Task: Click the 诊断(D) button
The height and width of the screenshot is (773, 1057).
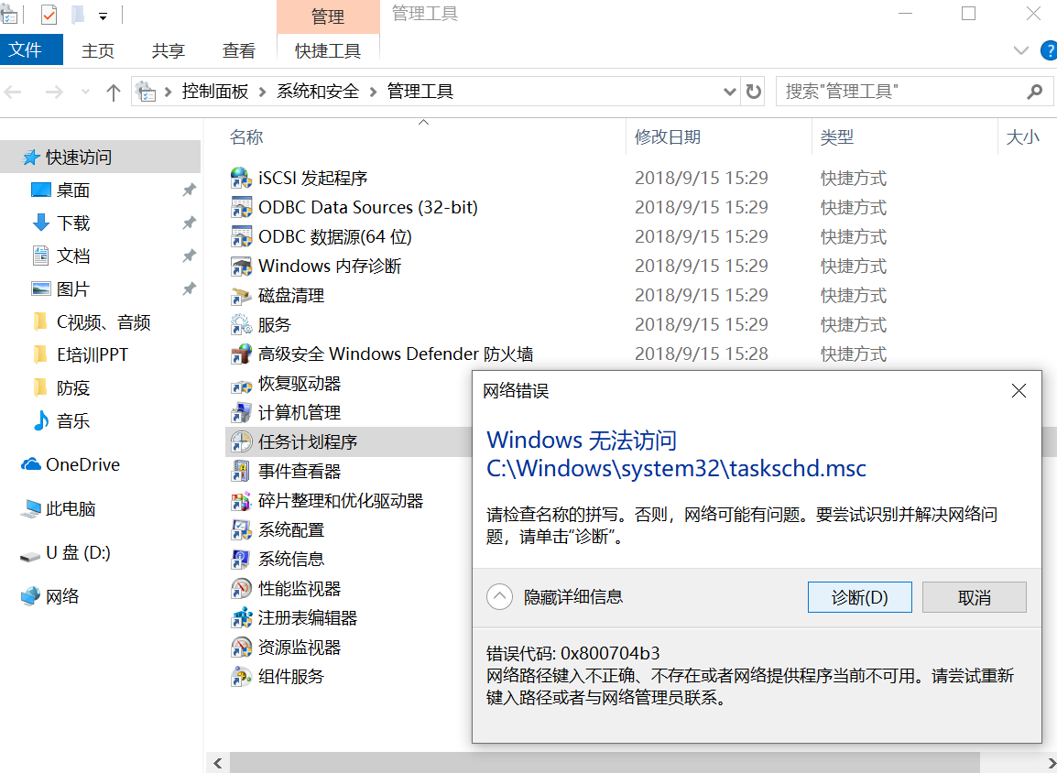Action: click(x=859, y=597)
